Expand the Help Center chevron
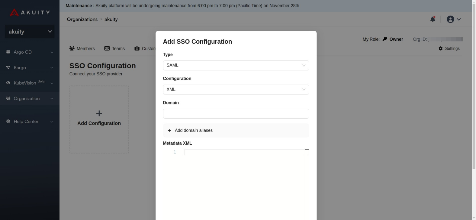 52,122
